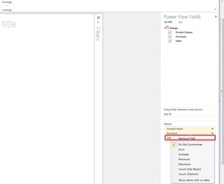This screenshot has width=224, height=184.
Task: Click the Purchase entry in FIELDS area
Action: pyautogui.click(x=190, y=133)
